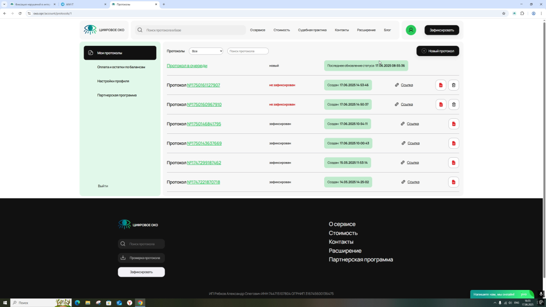This screenshot has width=546, height=307.
Task: Open the browser tab list chevron
Action: (4, 4)
